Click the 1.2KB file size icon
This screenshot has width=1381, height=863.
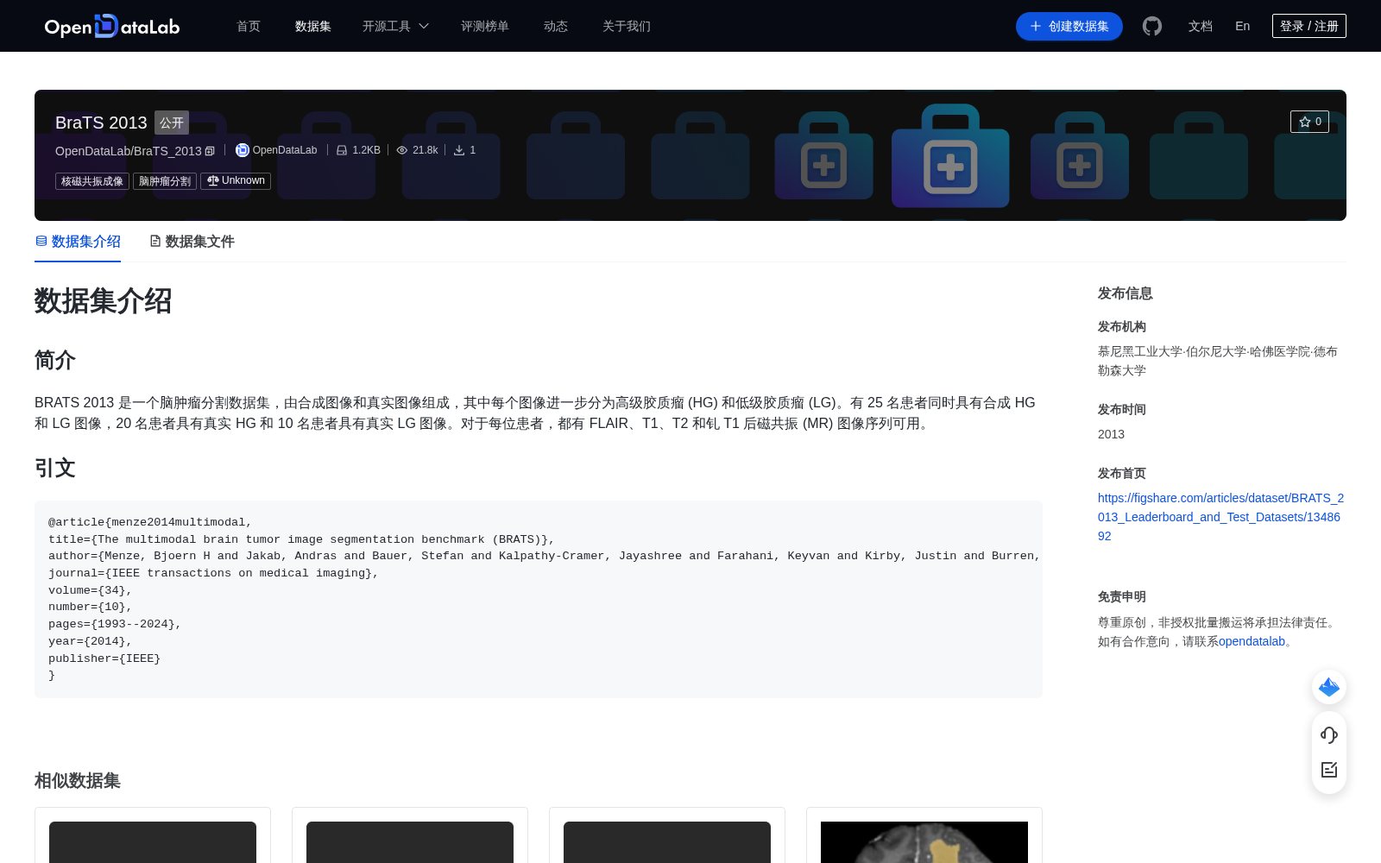point(342,150)
